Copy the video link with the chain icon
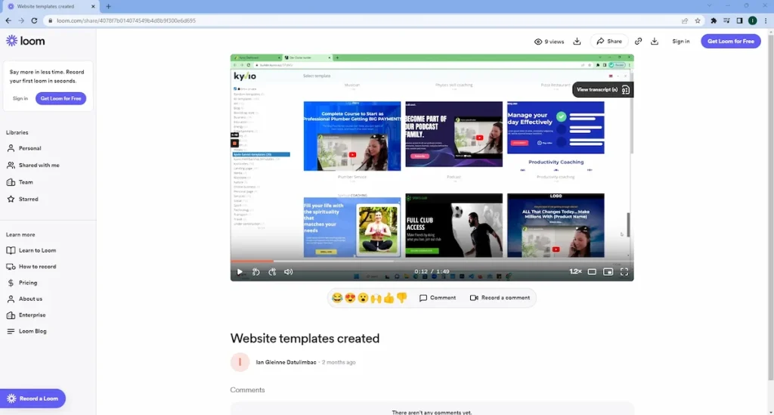The height and width of the screenshot is (415, 774). point(638,42)
